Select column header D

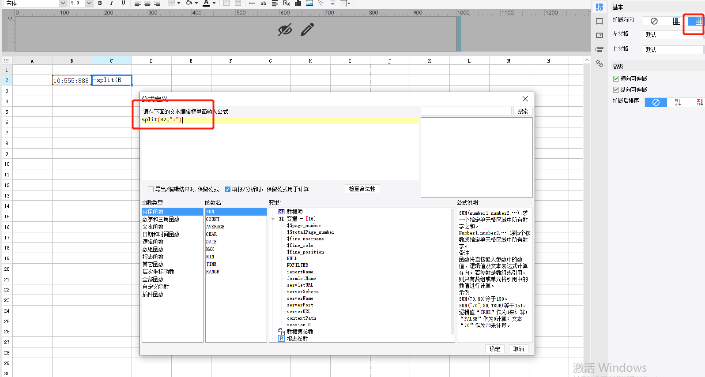click(151, 61)
